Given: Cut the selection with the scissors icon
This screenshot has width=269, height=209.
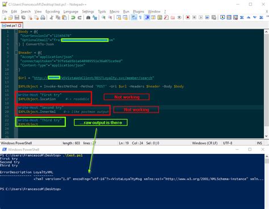Looking at the screenshot, I should pos(51,18).
